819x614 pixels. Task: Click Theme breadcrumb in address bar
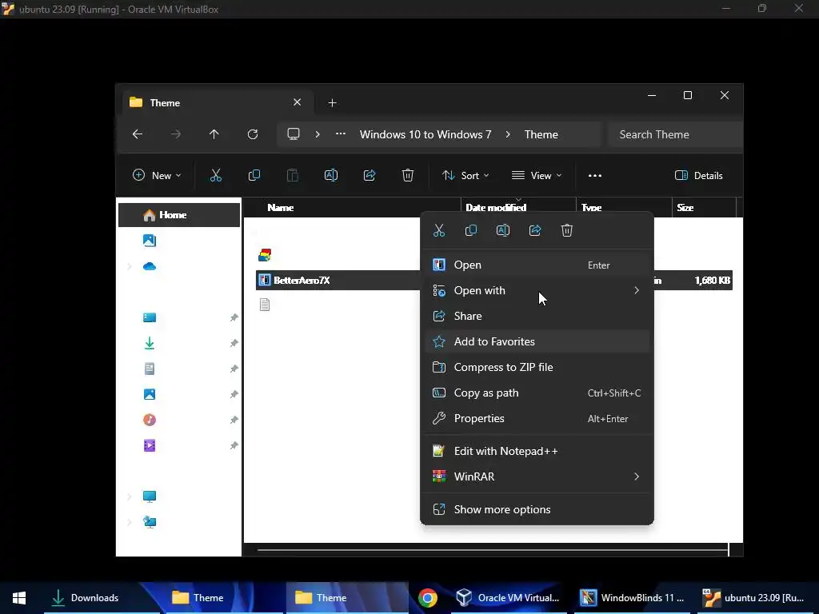click(541, 134)
